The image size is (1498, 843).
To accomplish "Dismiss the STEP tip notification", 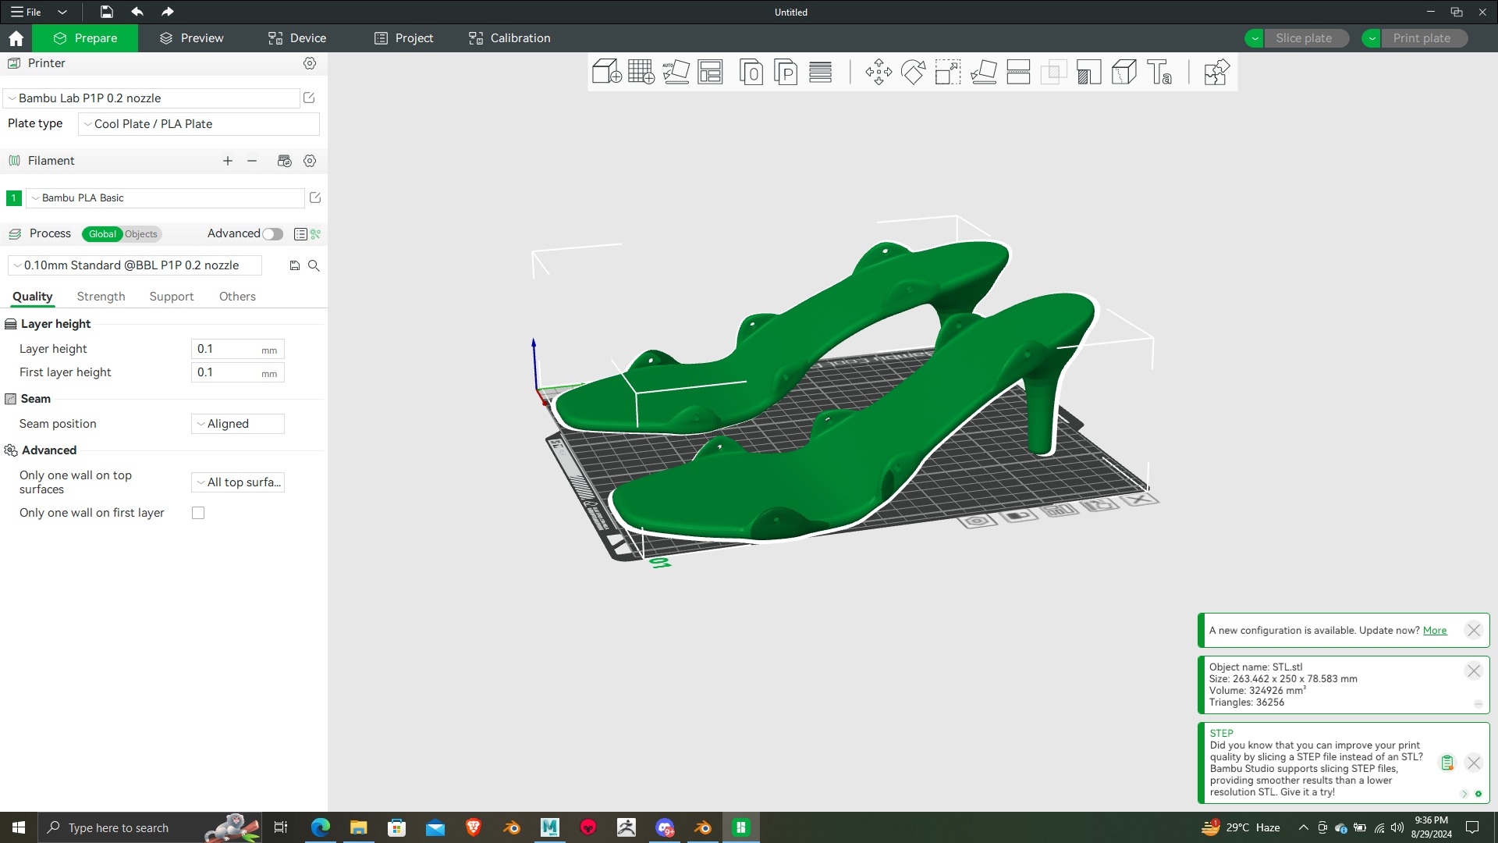I will [x=1473, y=763].
